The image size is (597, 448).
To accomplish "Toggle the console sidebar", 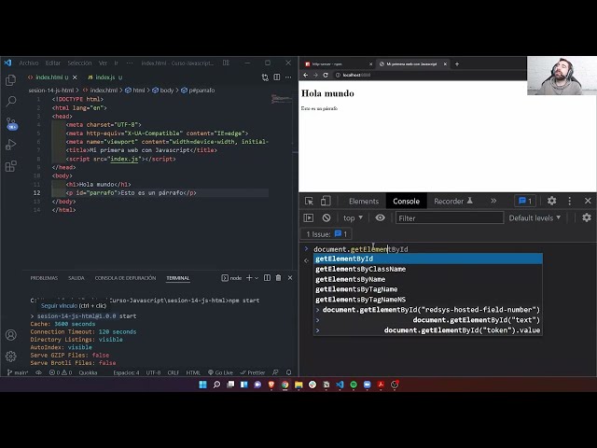I will (309, 217).
